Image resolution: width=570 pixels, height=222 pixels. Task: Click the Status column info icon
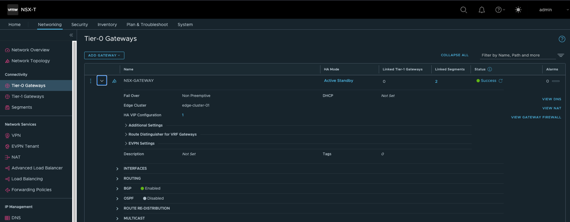pos(489,69)
